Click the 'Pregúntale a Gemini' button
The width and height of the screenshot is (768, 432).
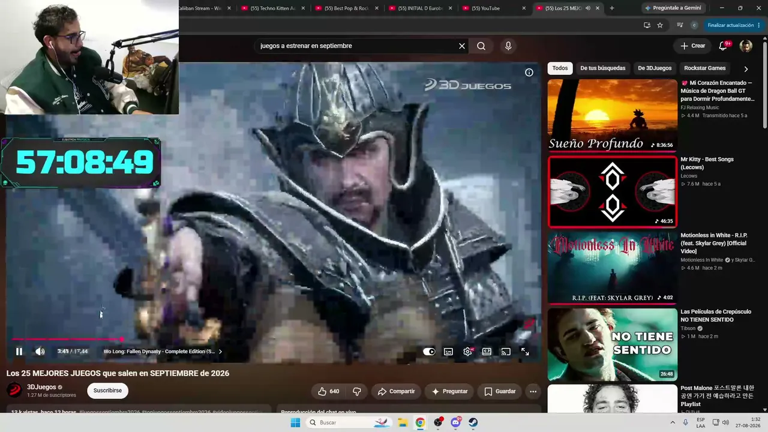(673, 8)
